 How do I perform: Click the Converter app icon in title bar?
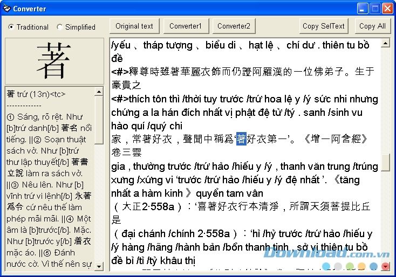click(x=6, y=9)
